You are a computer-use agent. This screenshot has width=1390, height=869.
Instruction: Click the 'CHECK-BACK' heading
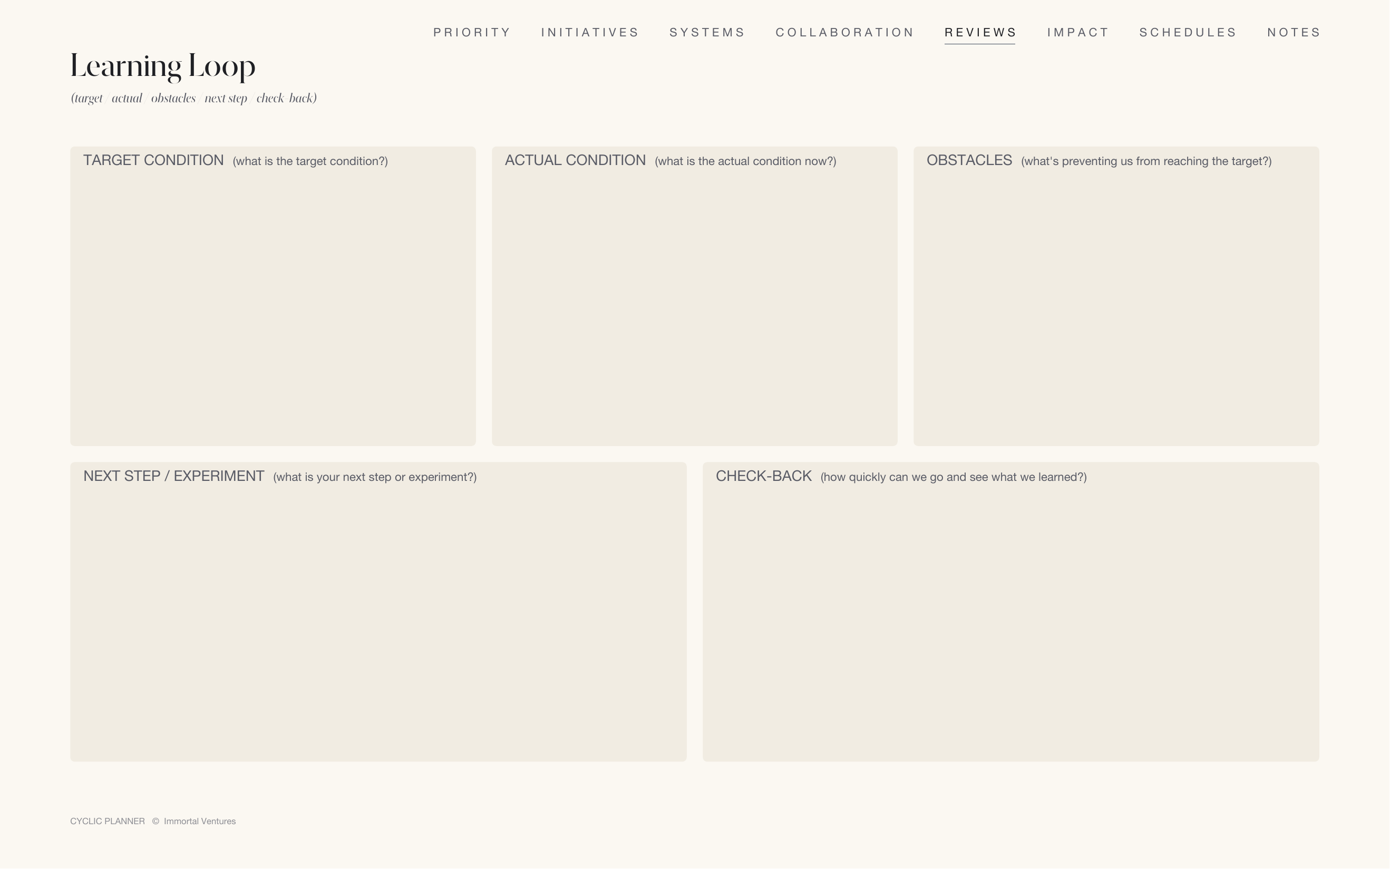coord(763,477)
